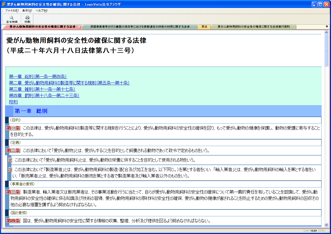Click the scrollbar down arrow

point(326,225)
